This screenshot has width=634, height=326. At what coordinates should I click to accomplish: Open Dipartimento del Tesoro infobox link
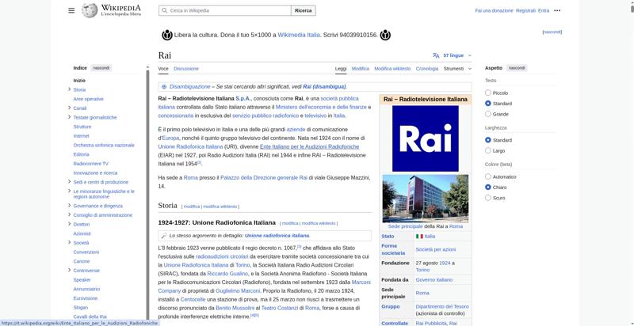[442, 307]
